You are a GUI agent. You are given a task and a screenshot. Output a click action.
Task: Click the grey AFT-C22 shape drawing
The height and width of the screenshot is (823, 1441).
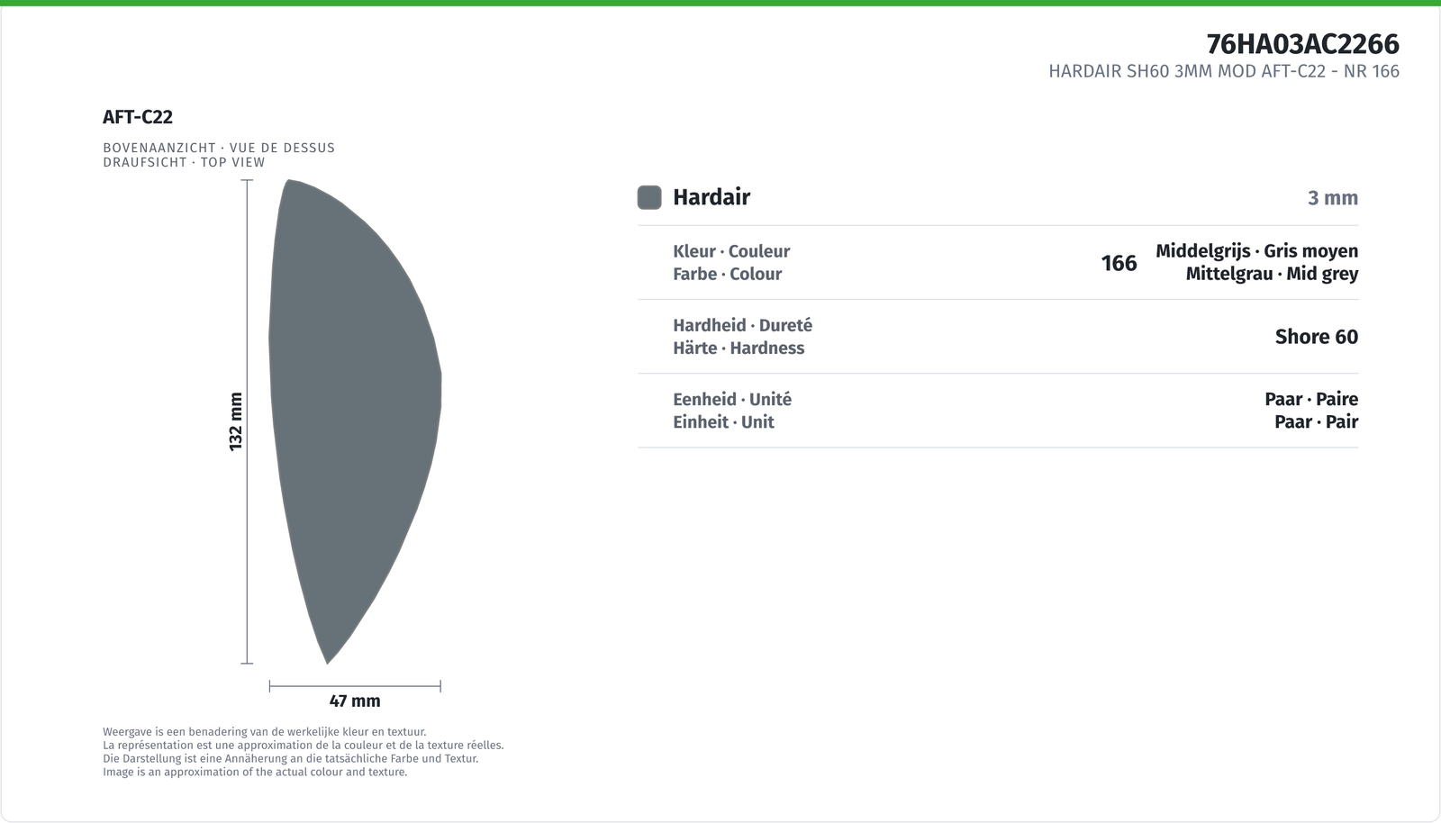point(355,421)
